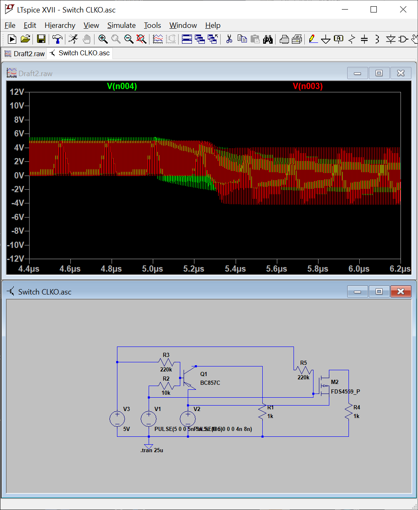Select the Draw Wire pencil tool
The image size is (418, 510).
point(313,39)
